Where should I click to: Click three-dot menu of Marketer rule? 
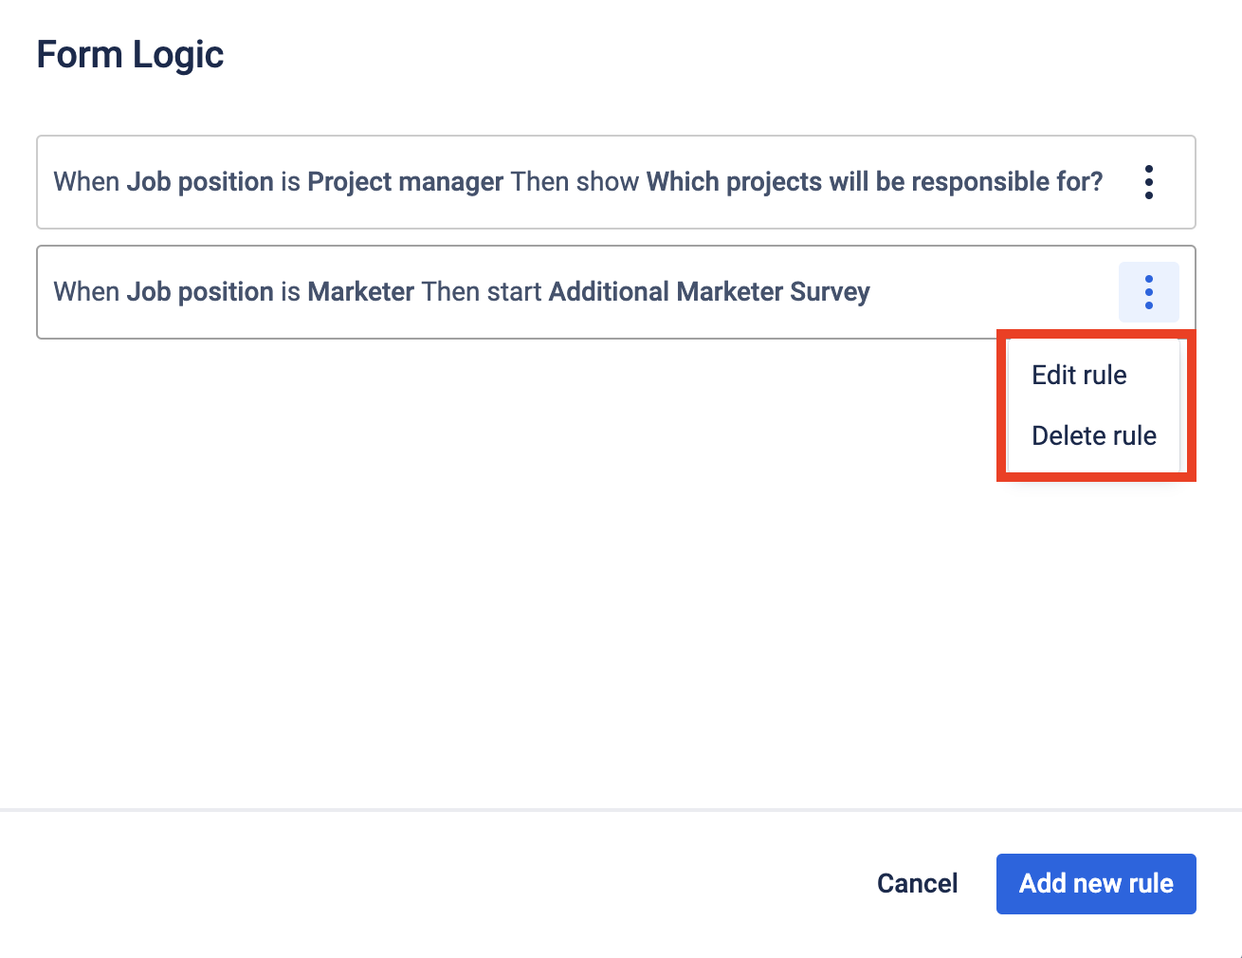pyautogui.click(x=1148, y=292)
